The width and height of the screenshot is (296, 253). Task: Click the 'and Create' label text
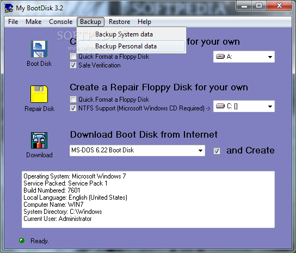coord(250,151)
